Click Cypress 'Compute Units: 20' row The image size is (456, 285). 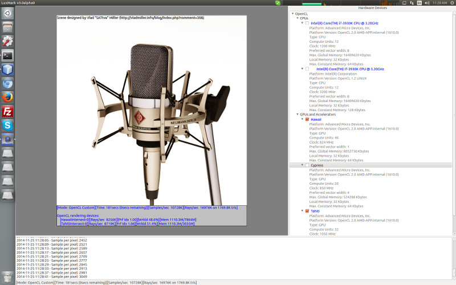point(324,184)
